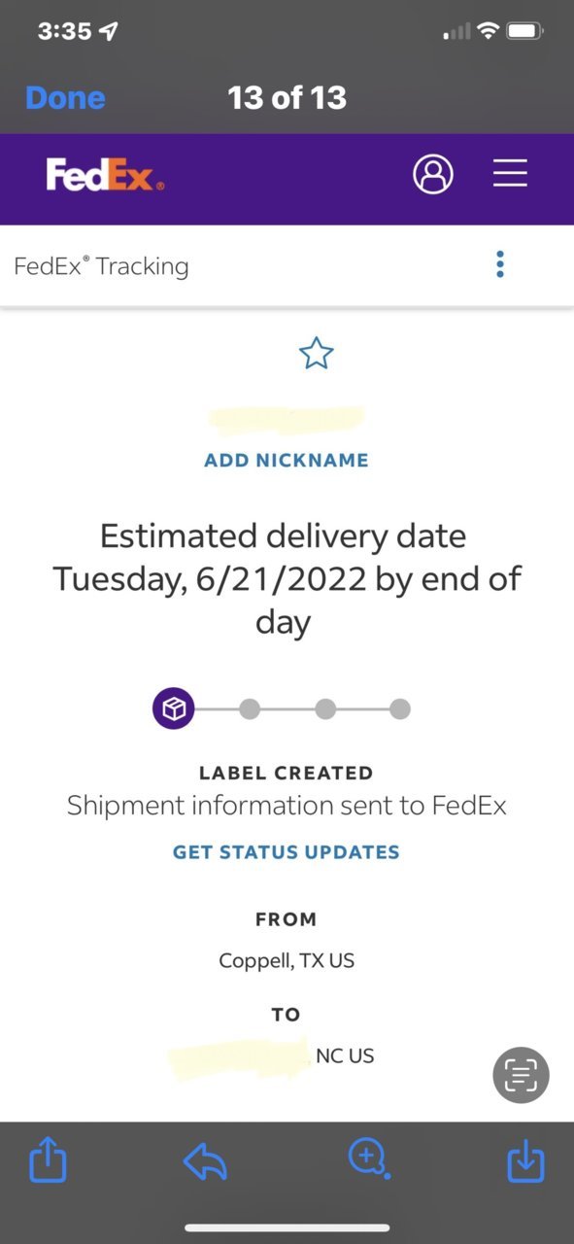This screenshot has width=574, height=1244.
Task: Tap the 13 of 13 title
Action: tap(287, 97)
